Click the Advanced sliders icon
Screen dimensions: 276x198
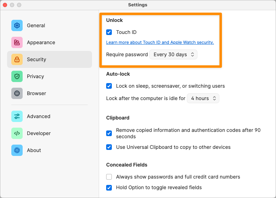(x=17, y=116)
